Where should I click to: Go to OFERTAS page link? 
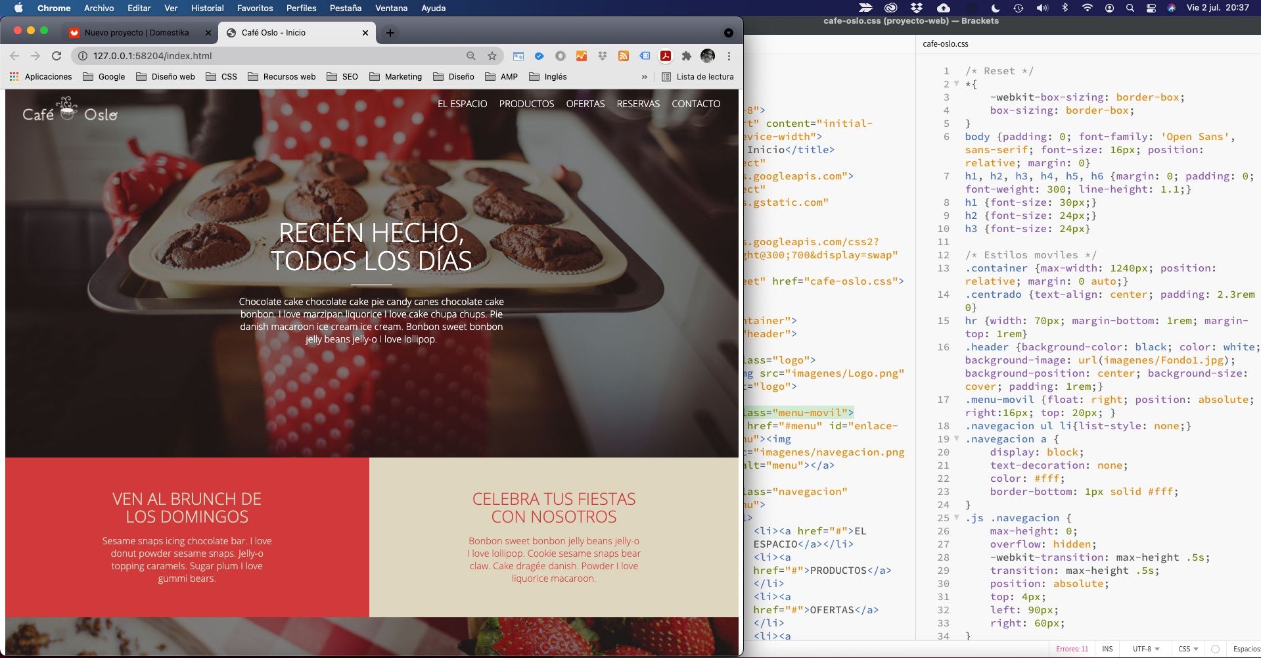(585, 104)
